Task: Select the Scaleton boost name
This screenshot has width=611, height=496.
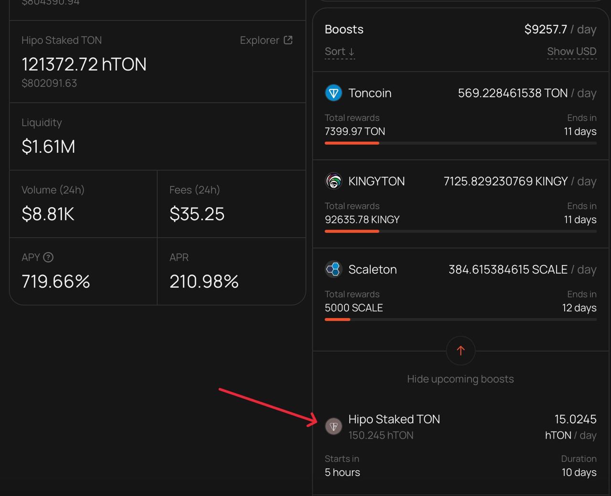Action: [373, 270]
